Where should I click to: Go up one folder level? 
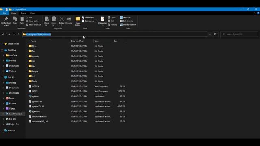point(19,34)
